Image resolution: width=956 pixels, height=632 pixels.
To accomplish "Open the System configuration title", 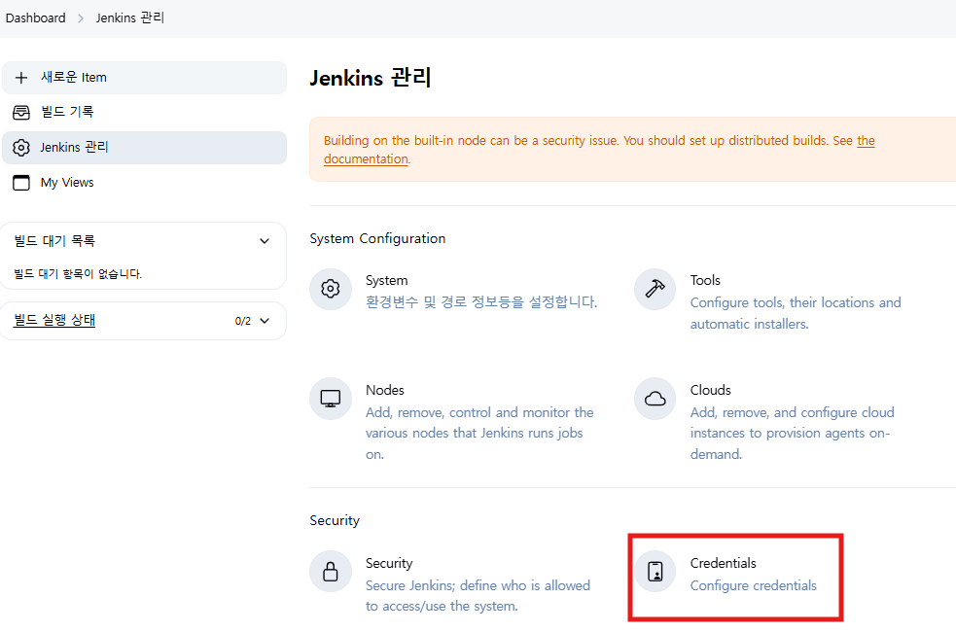I will click(386, 280).
